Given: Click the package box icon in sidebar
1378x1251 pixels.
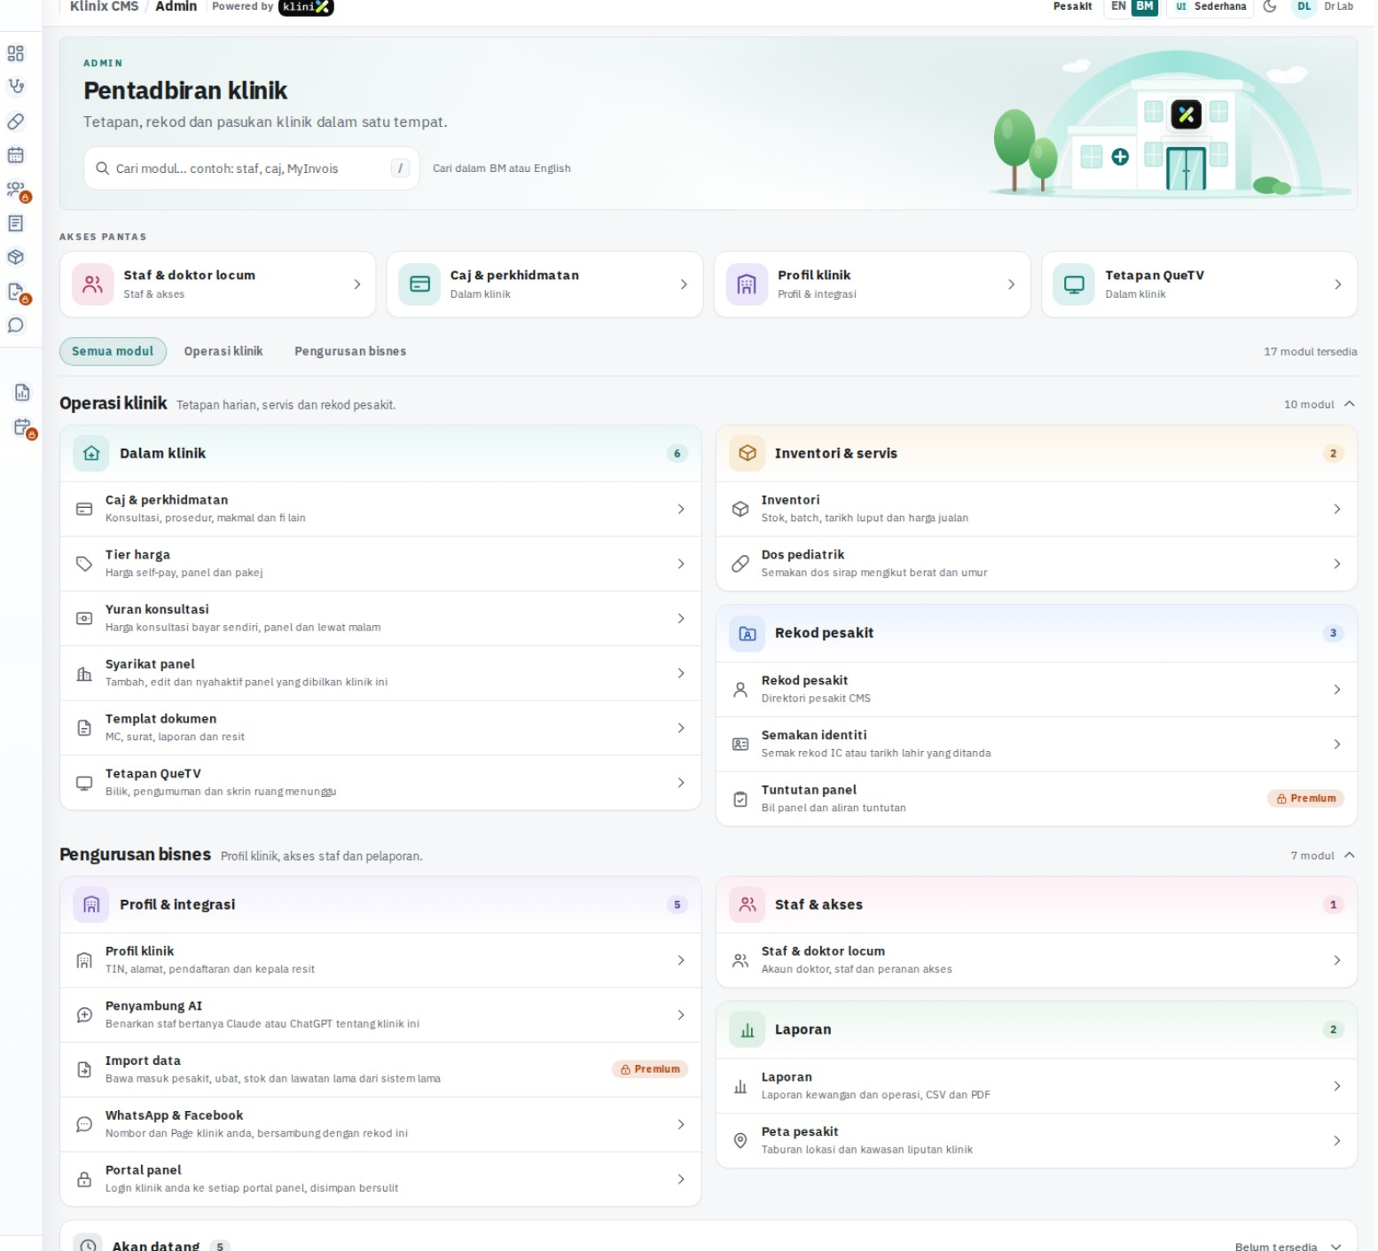Looking at the screenshot, I should point(16,257).
